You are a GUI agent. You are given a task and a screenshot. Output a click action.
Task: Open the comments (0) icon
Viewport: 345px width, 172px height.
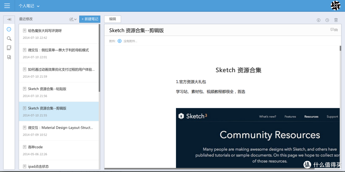point(334,30)
